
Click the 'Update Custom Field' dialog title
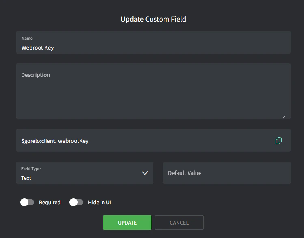(153, 19)
